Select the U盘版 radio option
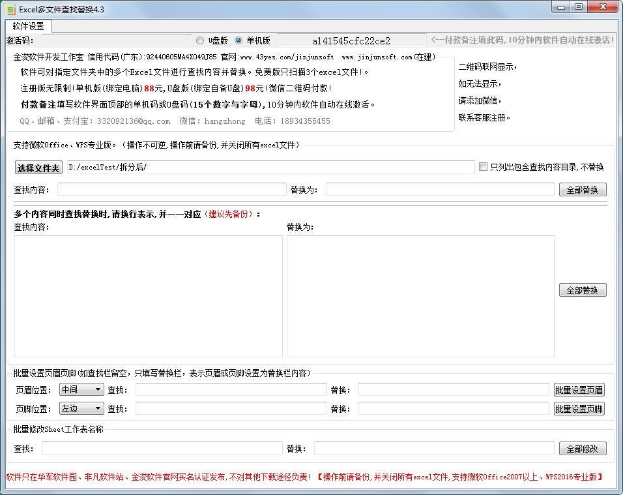This screenshot has height=495, width=623. [200, 40]
